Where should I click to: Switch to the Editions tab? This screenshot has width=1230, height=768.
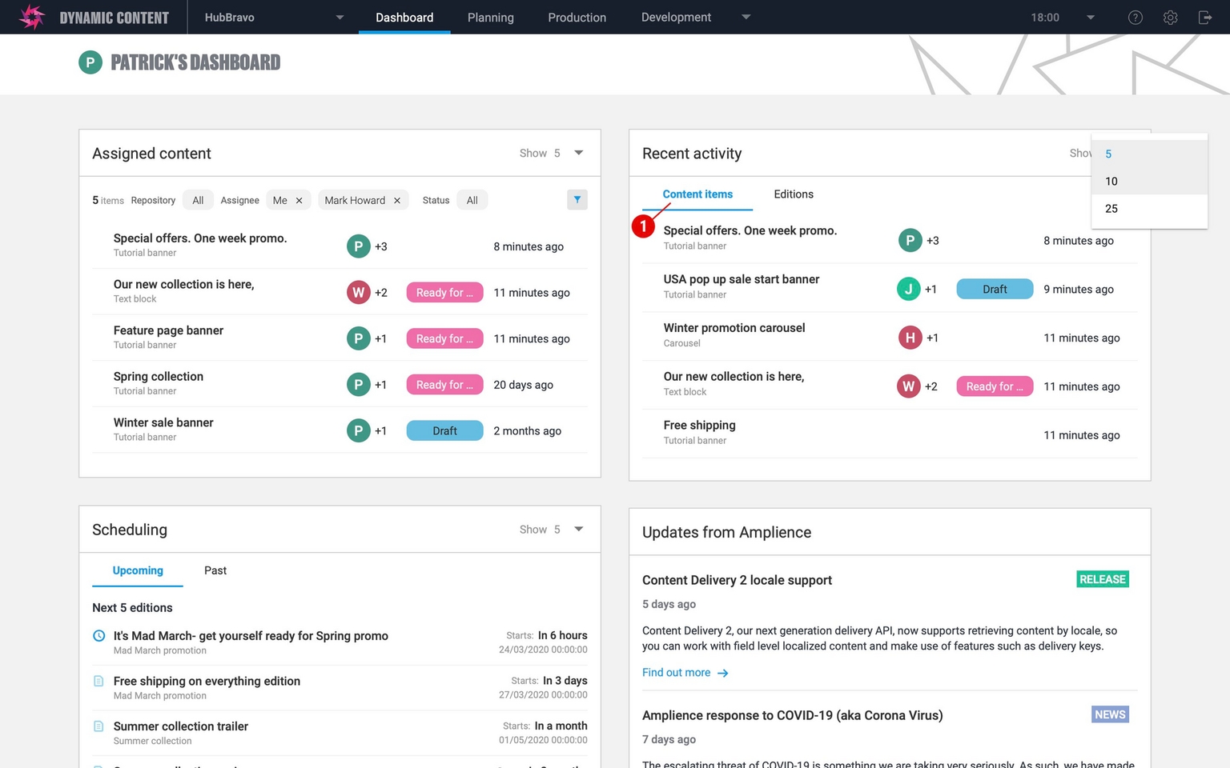coord(793,194)
